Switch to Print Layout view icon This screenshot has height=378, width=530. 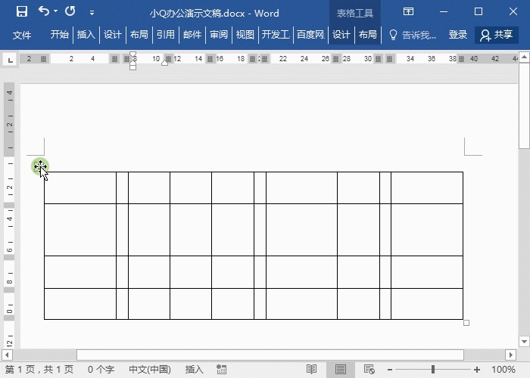click(x=341, y=370)
